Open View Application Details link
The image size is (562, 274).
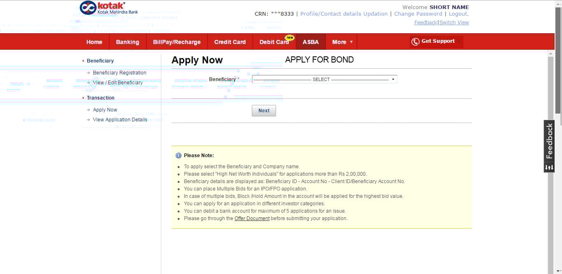[120, 120]
